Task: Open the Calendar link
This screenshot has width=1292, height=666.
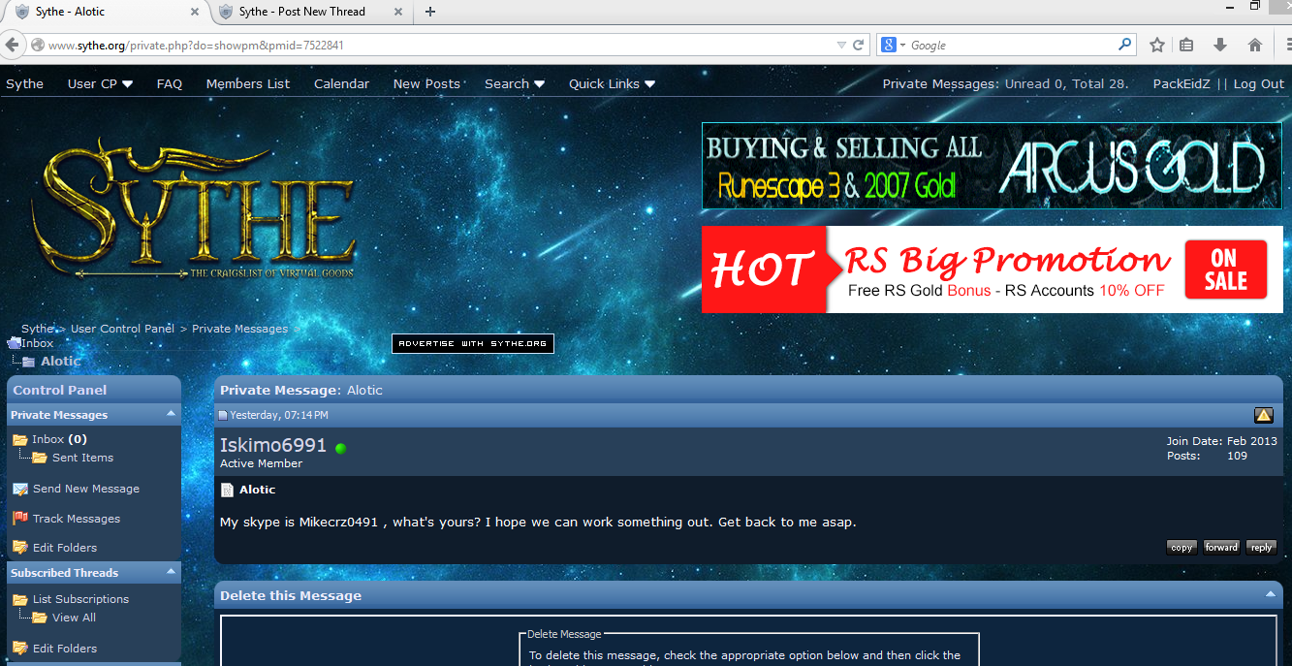Action: 341,83
